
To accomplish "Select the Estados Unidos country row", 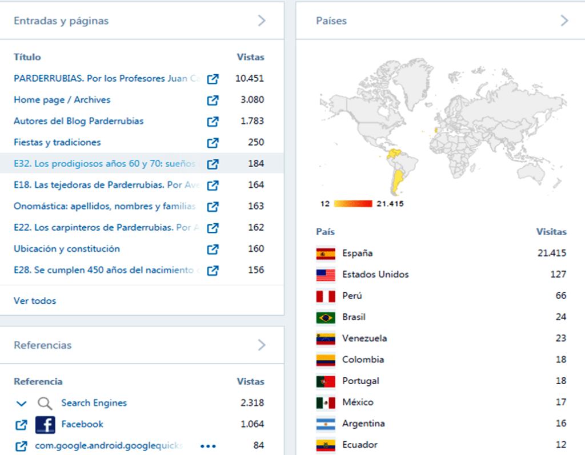I will click(x=375, y=275).
